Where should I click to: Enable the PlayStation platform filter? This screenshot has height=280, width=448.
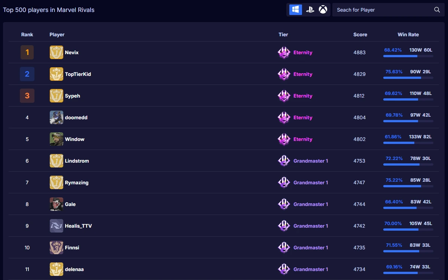pyautogui.click(x=310, y=9)
